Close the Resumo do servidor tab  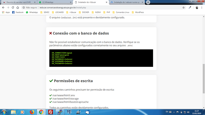tap(35, 2)
